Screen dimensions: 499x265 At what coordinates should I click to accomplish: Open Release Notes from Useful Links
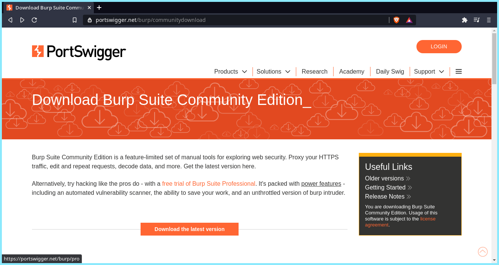pyautogui.click(x=385, y=196)
